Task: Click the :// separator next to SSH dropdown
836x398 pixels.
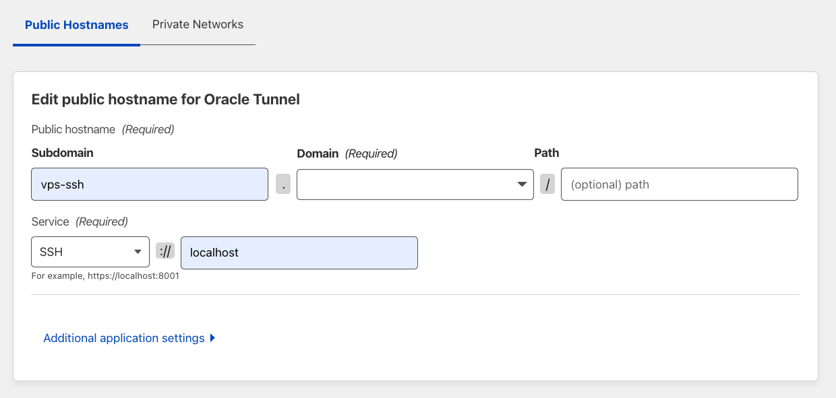Action: (x=165, y=251)
